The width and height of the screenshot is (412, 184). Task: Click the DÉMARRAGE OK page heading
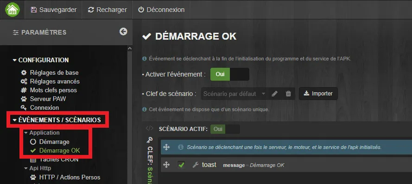click(196, 36)
